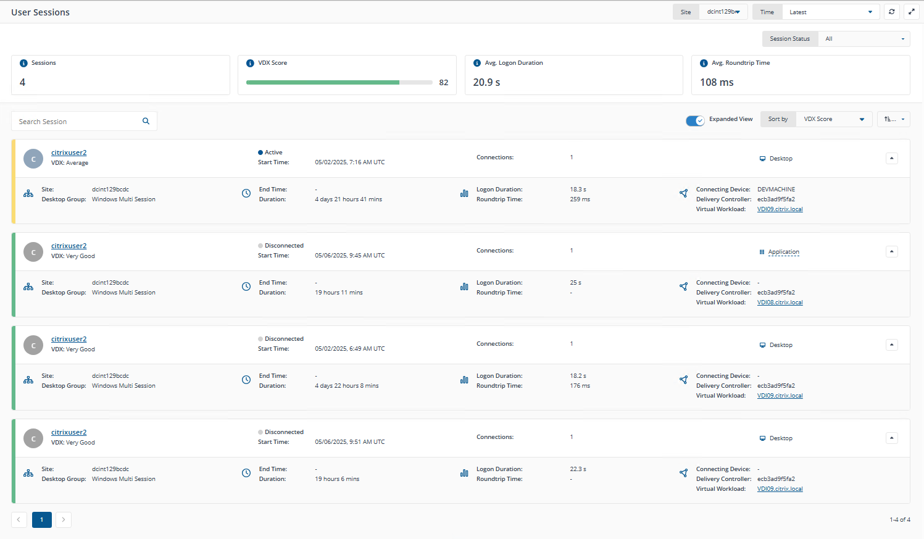
Task: Click the Application link in second session
Action: tap(783, 252)
